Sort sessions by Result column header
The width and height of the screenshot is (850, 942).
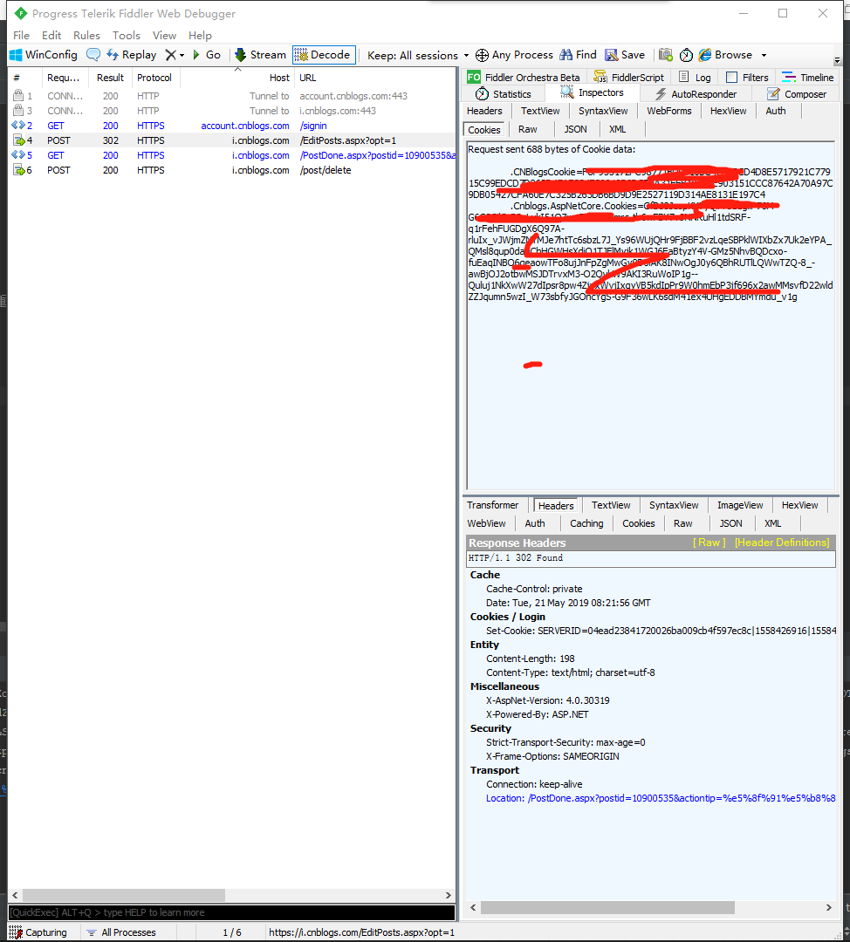point(110,78)
